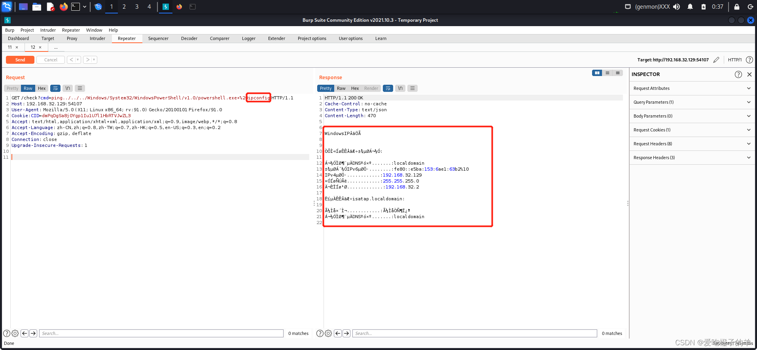This screenshot has height=350, width=757.
Task: Switch to the Proxy tab
Action: pos(72,38)
